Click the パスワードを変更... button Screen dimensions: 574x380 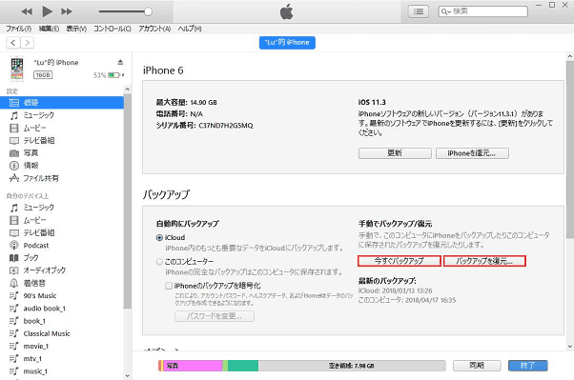(215, 316)
